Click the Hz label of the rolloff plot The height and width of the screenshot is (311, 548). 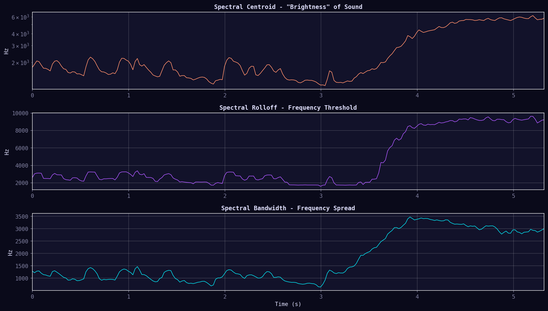point(7,152)
